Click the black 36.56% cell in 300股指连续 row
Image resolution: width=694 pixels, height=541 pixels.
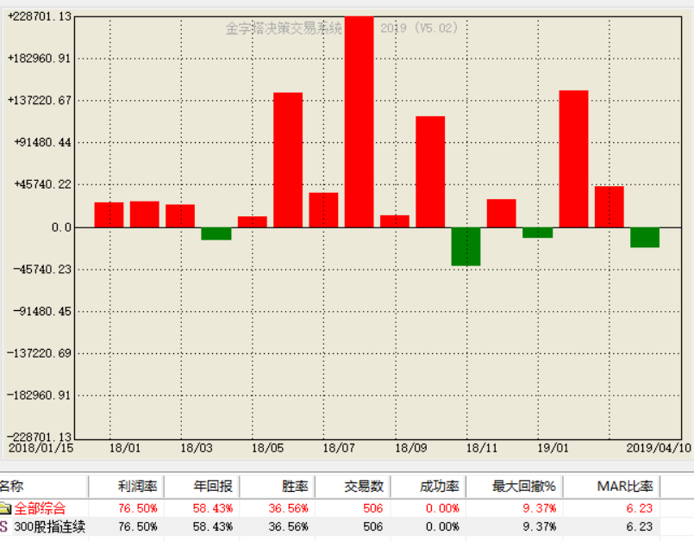[x=288, y=526]
